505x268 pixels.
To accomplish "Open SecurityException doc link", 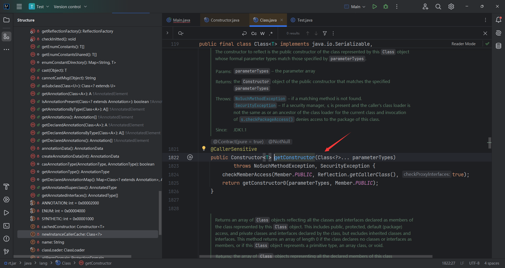I will pyautogui.click(x=255, y=105).
